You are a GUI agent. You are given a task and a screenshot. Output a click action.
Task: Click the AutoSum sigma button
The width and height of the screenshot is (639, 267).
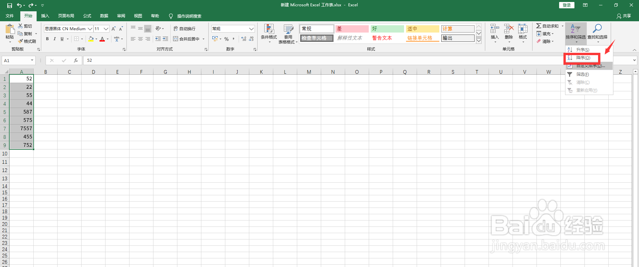pyautogui.click(x=547, y=26)
